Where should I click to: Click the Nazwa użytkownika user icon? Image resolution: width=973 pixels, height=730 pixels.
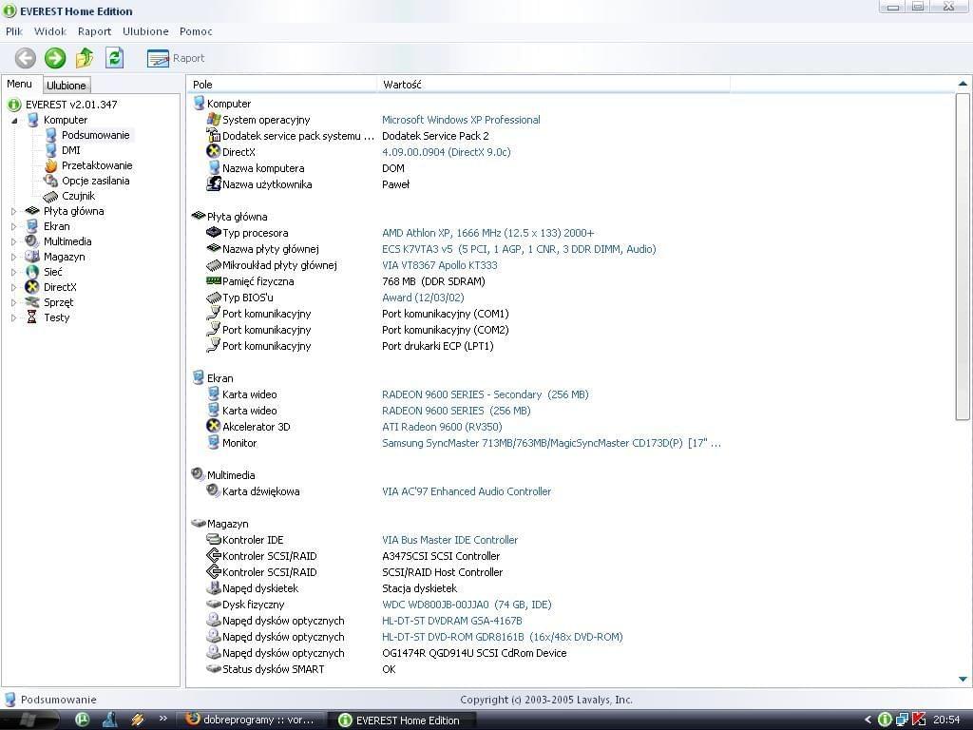(214, 183)
